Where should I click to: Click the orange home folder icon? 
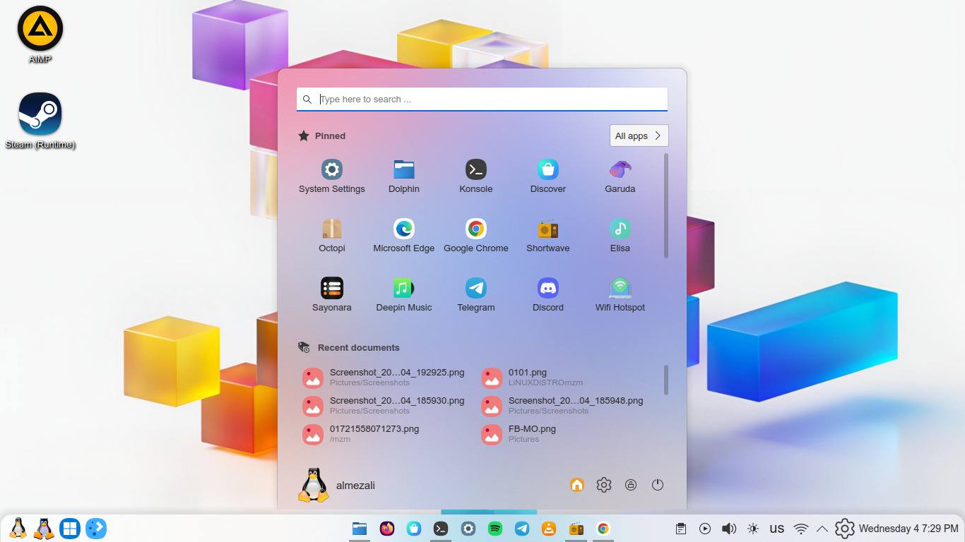tap(576, 485)
